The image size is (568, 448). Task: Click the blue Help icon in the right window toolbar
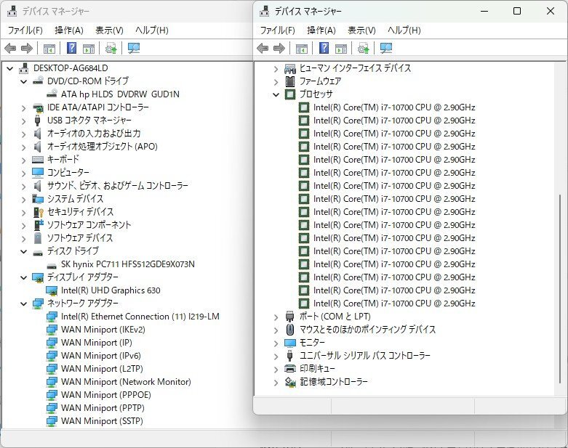tap(324, 49)
